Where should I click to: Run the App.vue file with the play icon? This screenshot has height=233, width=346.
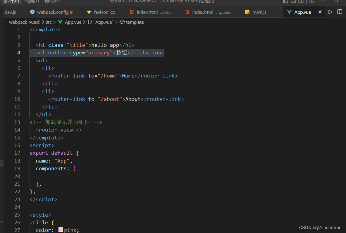pyautogui.click(x=330, y=12)
